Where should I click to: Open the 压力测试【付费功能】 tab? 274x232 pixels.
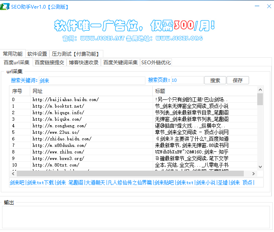pyautogui.click(x=76, y=54)
